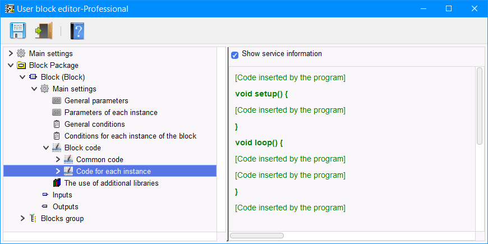Click the Blocks group icon
488x244 pixels.
click(33, 219)
